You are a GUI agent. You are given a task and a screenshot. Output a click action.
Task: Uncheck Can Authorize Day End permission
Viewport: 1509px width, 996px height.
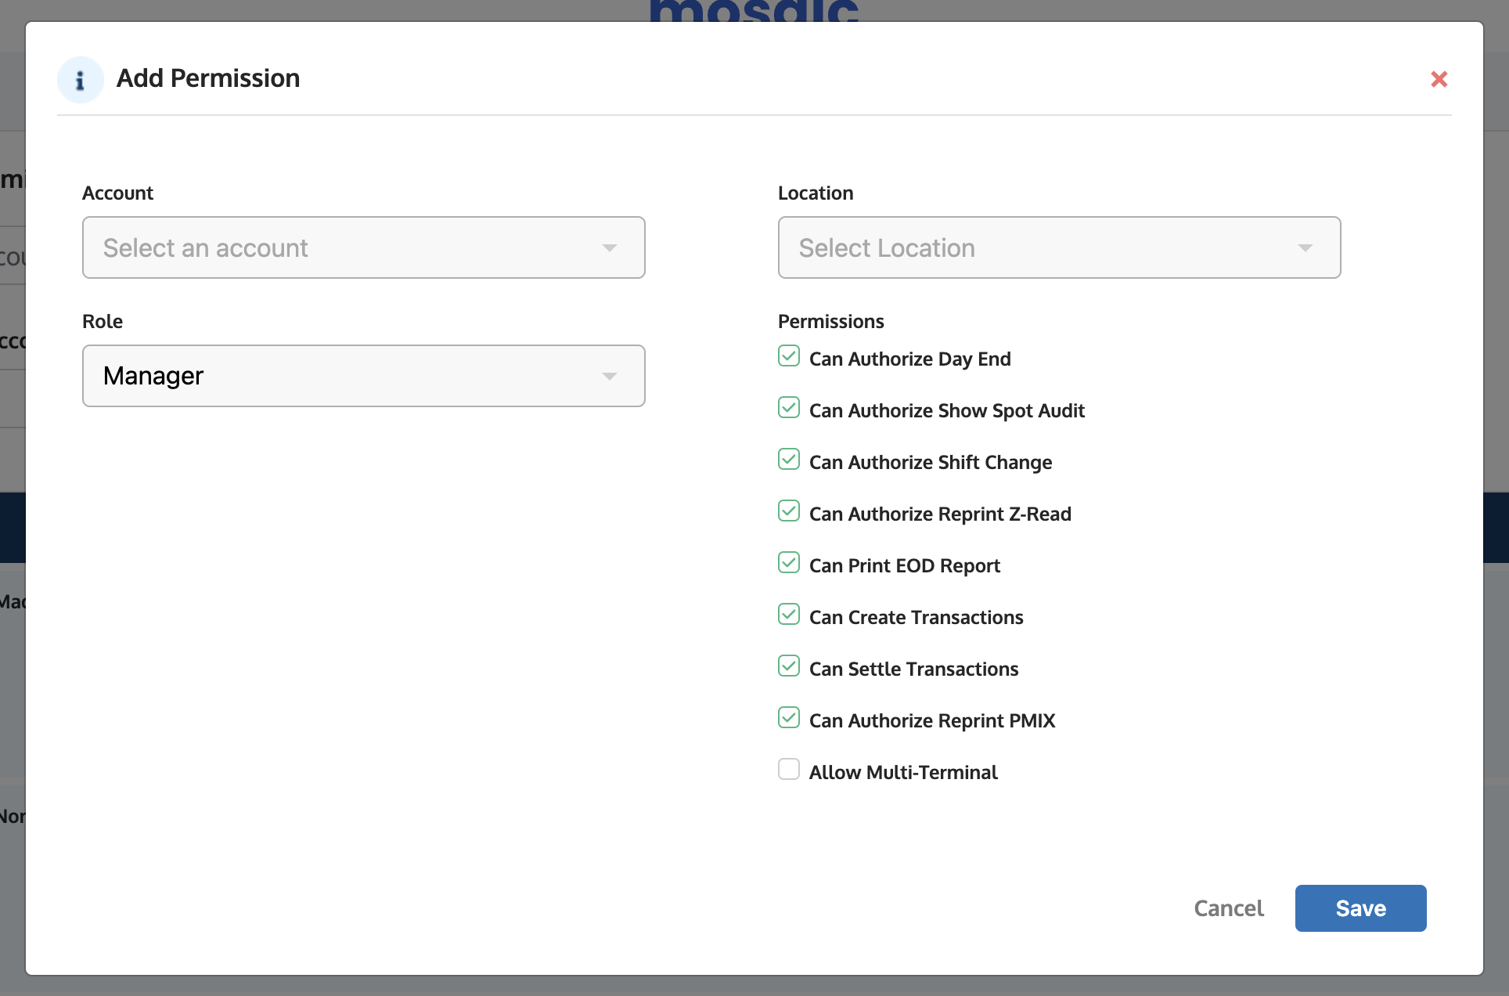point(788,356)
